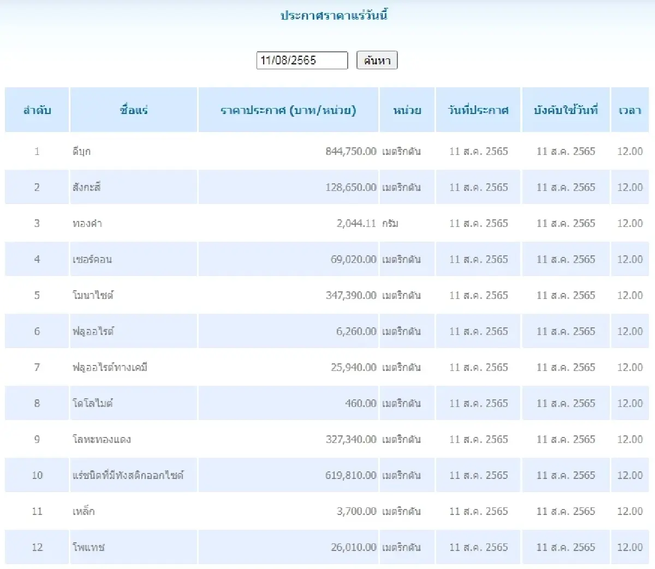The height and width of the screenshot is (569, 655).
Task: Click the บังคับใช้วันที่ column header
Action: (566, 110)
